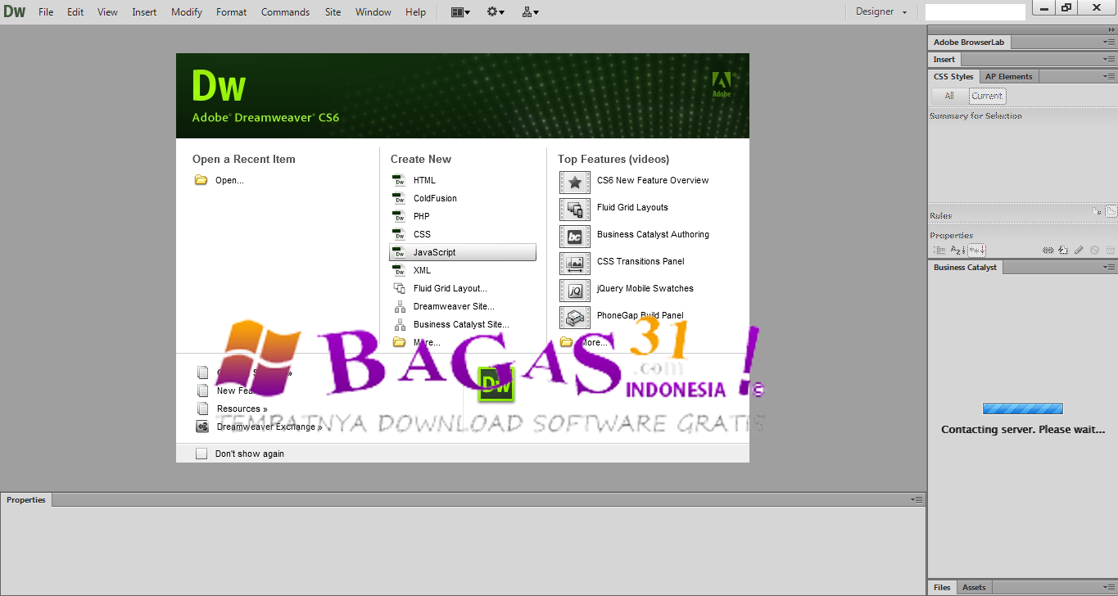Viewport: 1118px width, 596px height.
Task: Open the CSS Styles panel options menu
Action: pos(1109,76)
